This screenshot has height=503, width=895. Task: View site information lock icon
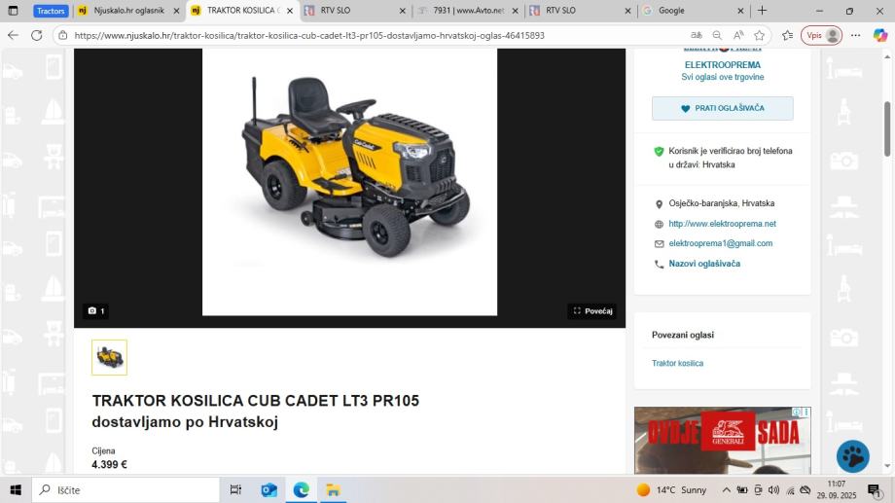click(x=63, y=35)
